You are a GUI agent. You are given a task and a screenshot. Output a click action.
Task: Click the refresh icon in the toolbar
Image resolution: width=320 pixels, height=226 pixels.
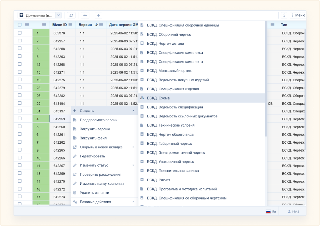click(71, 15)
